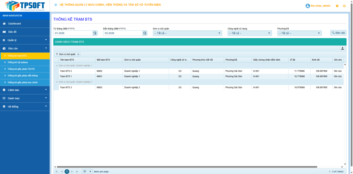This screenshot has width=353, height=174.
Task: Go to the last page of the grid
Action: (77, 172)
